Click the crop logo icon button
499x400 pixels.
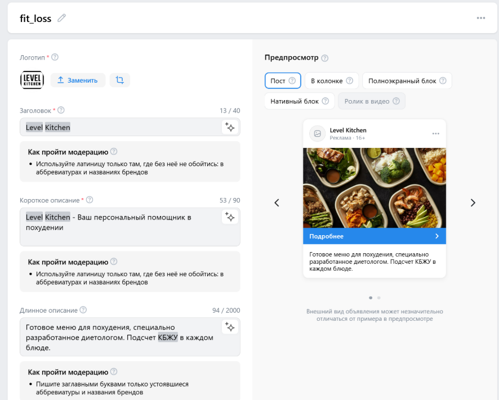(x=119, y=80)
